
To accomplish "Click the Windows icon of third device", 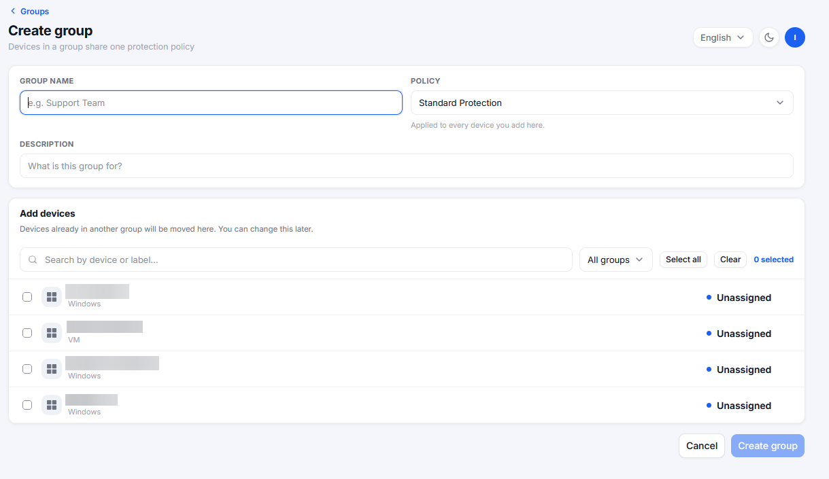I will pos(52,369).
